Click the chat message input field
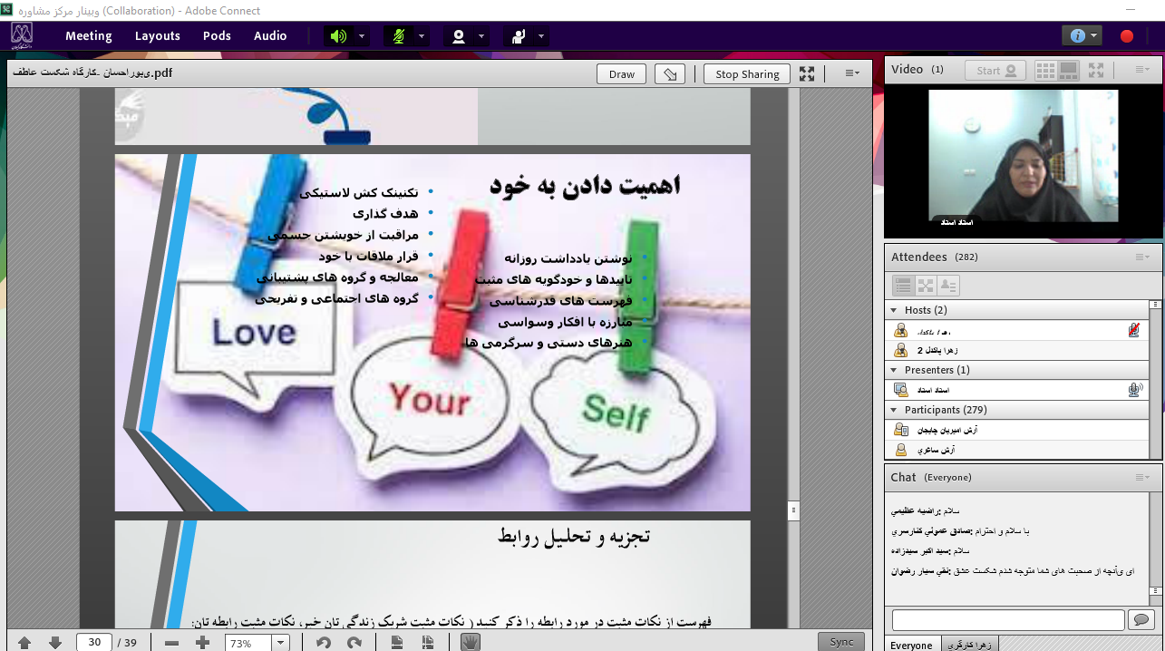This screenshot has width=1165, height=651. click(x=1008, y=620)
